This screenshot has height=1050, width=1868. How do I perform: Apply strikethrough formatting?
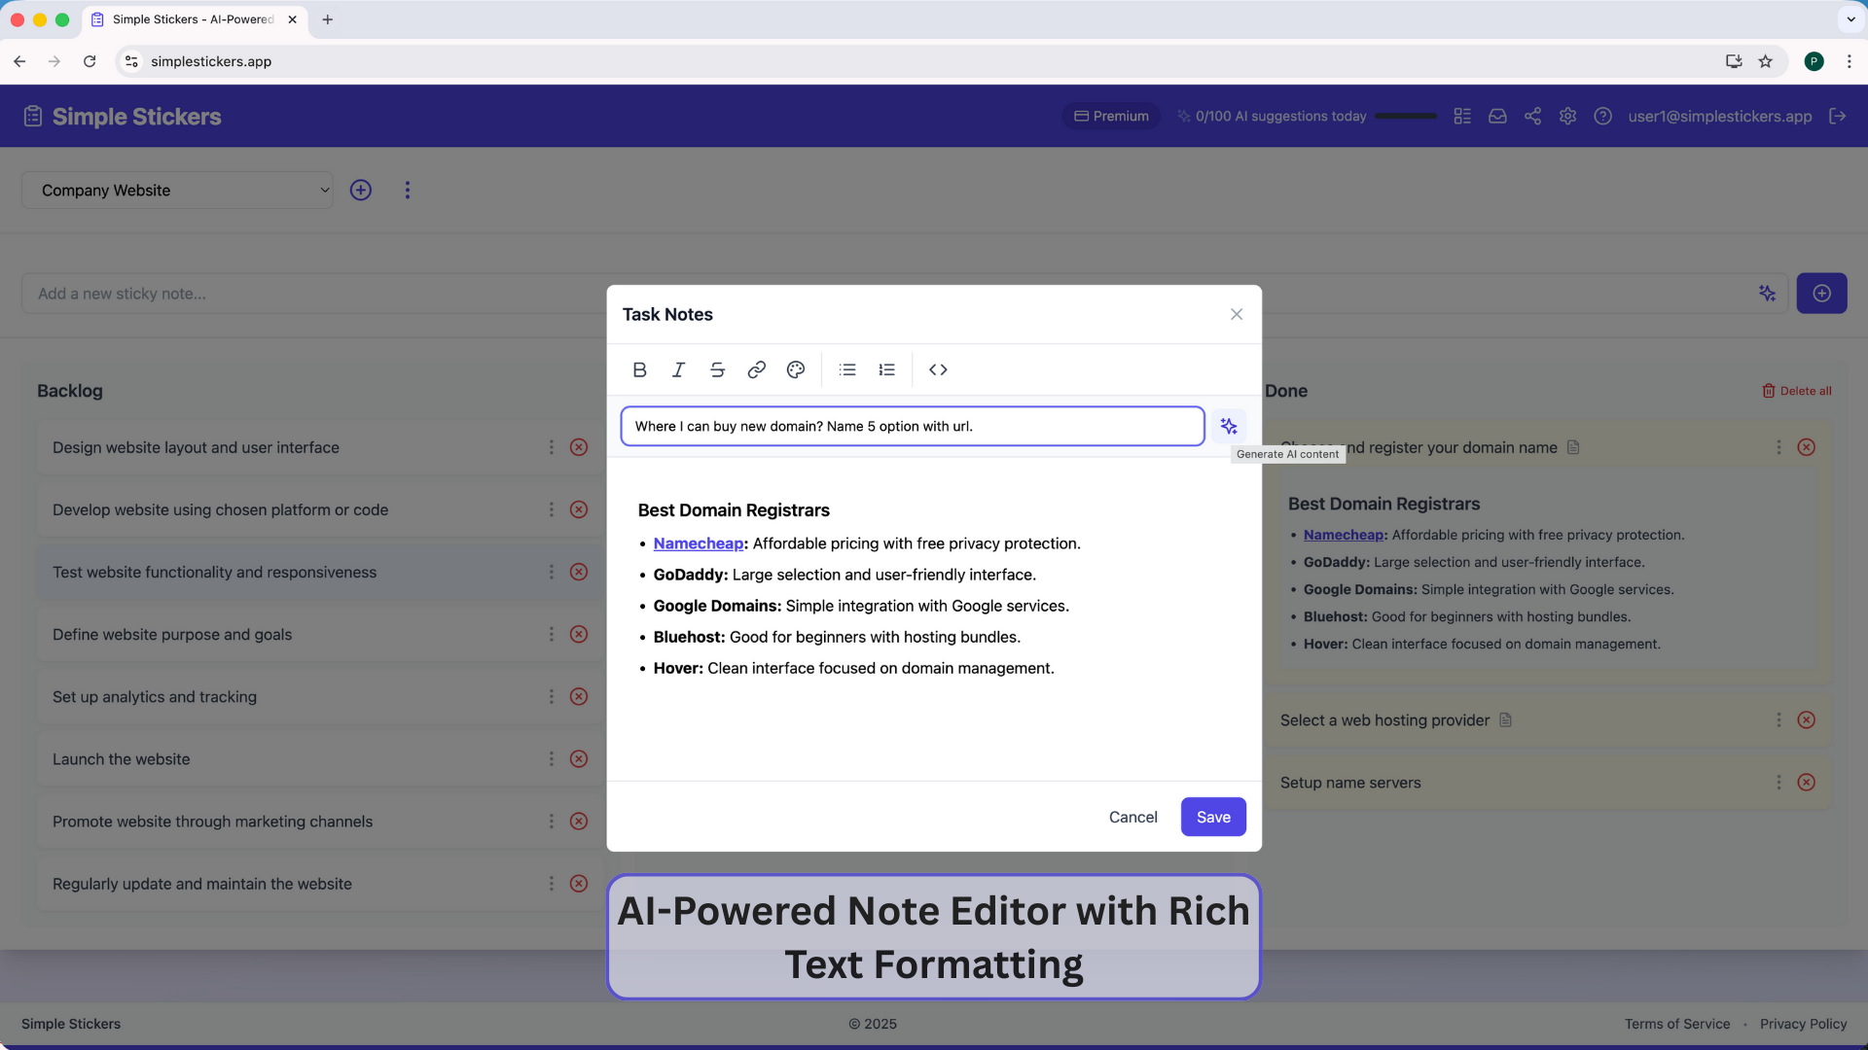click(x=717, y=369)
